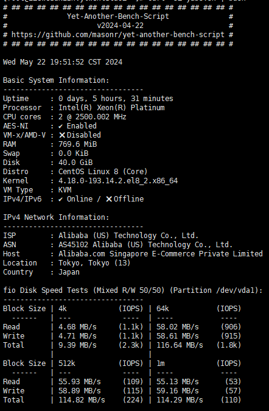
Task: Click the ISP value 'Alibaba (US) Technology Co., Ltd.'
Action: [x=128, y=236]
